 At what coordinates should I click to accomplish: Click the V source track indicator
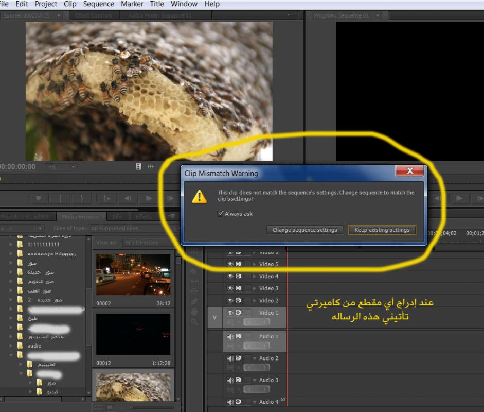tap(214, 317)
